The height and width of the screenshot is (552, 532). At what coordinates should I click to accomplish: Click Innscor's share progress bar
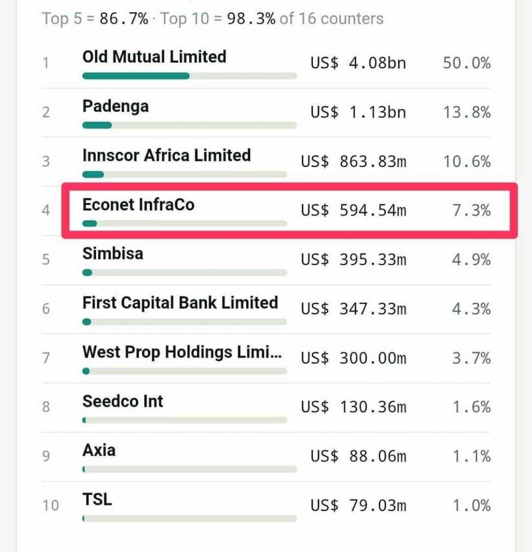[184, 174]
